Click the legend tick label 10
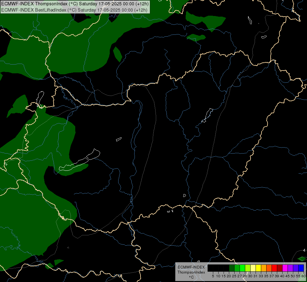 click(x=218, y=276)
